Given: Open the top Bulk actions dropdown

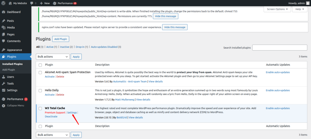Looking at the screenshot, I should (53, 57).
